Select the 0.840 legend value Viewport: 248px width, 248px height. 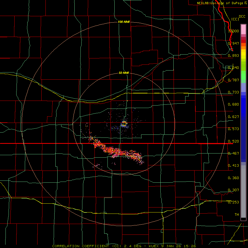pyautogui.click(x=233, y=68)
